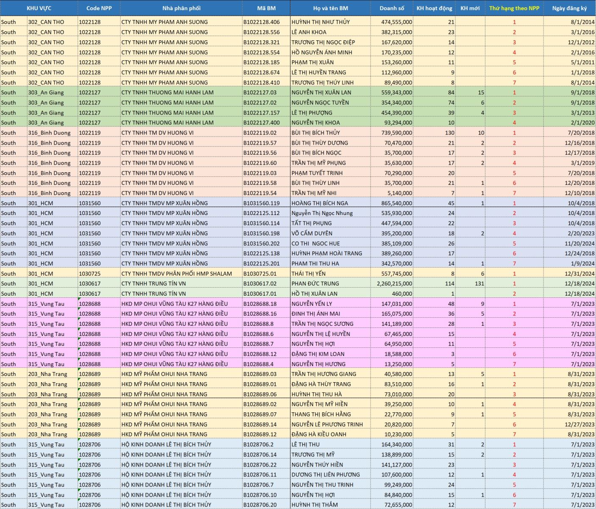Select the name ĐINH THỊ ÁNH MAI
Screen dimensions: 596x509
tap(316, 314)
